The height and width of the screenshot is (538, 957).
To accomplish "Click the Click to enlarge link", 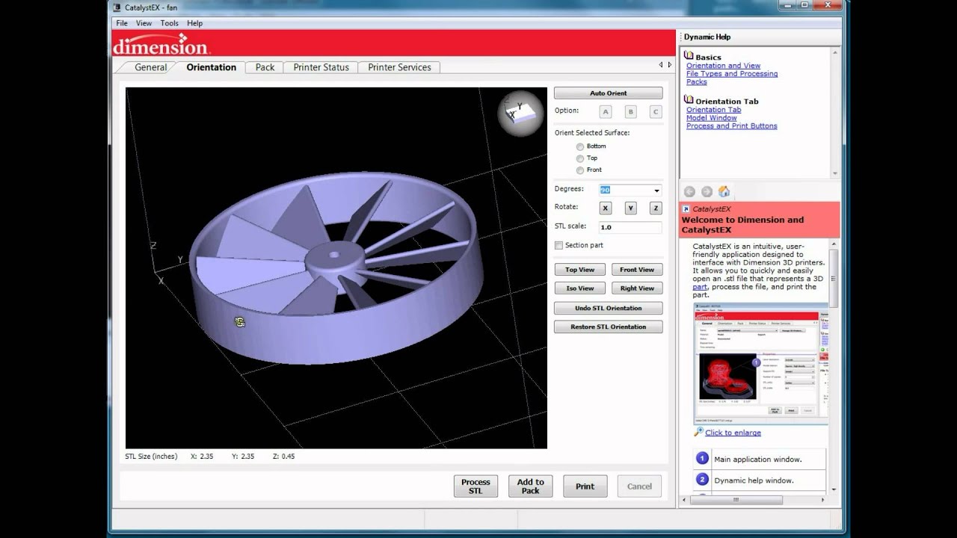I will [x=733, y=433].
